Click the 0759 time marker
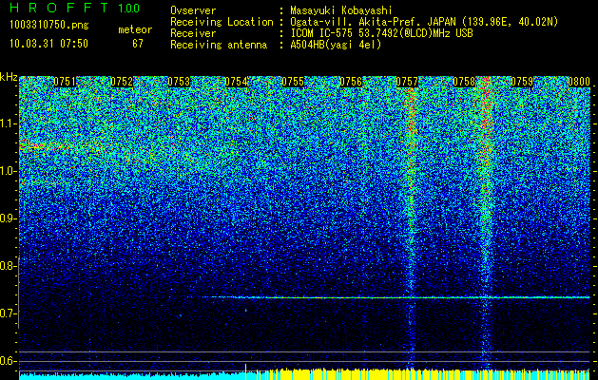This screenshot has width=598, height=380. point(522,82)
